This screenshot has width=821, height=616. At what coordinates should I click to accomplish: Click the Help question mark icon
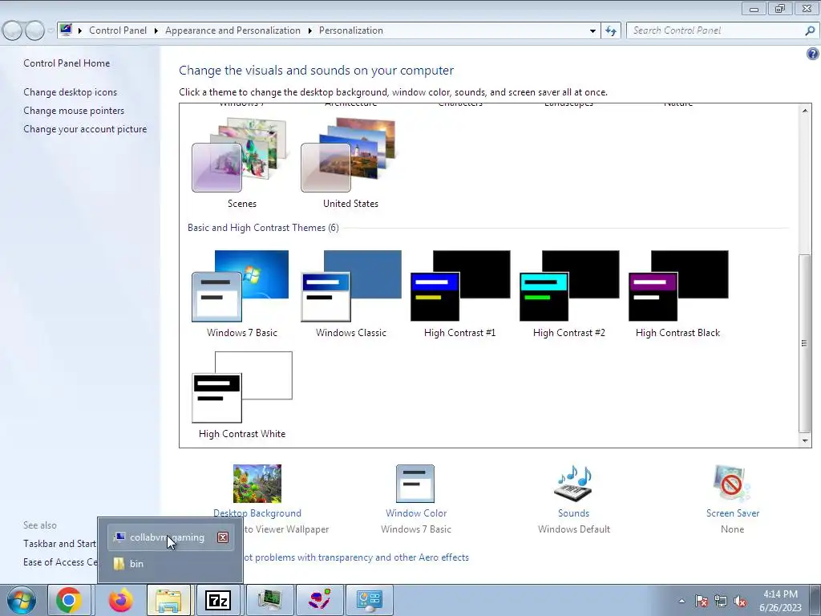tap(813, 54)
